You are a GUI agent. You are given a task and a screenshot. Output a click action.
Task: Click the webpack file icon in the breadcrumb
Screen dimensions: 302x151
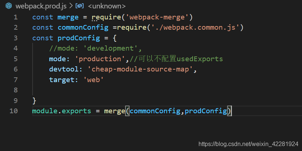8,6
